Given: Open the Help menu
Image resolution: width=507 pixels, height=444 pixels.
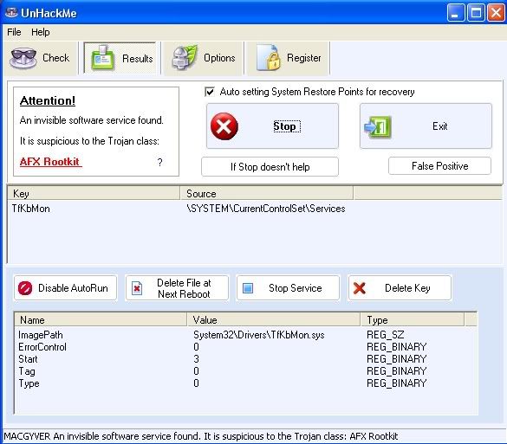Looking at the screenshot, I should point(41,32).
